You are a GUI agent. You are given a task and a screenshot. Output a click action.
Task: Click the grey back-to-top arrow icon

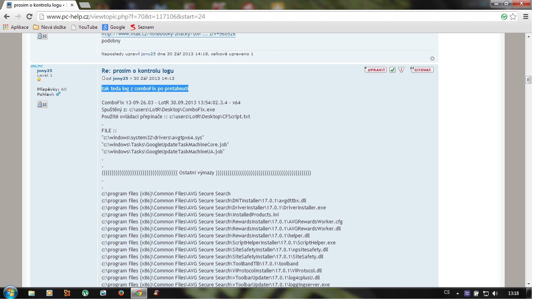pyautogui.click(x=432, y=58)
